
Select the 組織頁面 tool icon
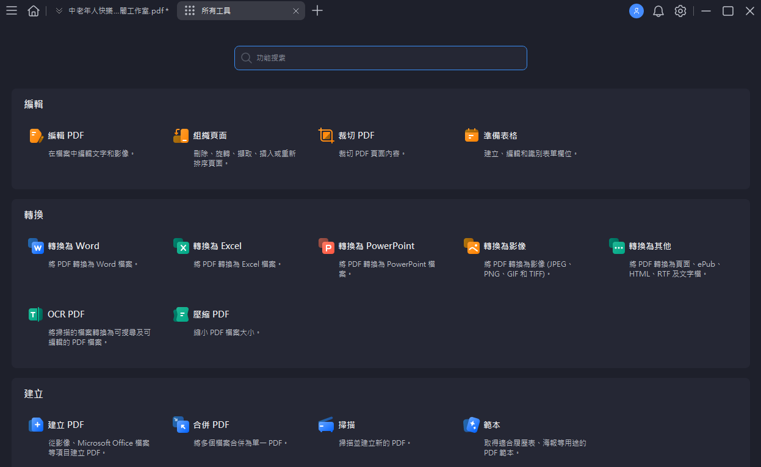(x=181, y=136)
